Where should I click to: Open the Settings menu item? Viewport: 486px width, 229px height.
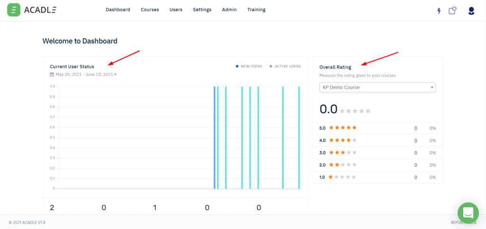tap(202, 10)
